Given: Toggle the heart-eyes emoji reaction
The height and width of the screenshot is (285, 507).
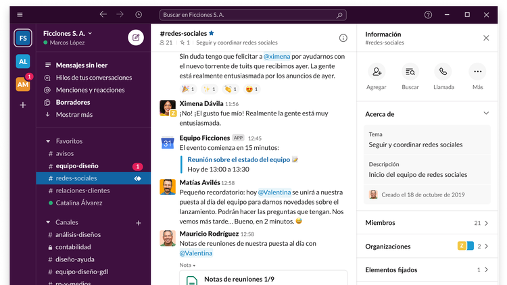Looking at the screenshot, I should pos(252,88).
